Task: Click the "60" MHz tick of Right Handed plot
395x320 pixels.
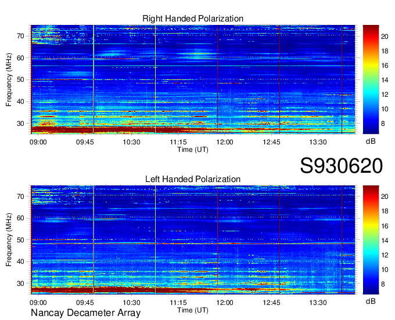Action: pos(21,58)
